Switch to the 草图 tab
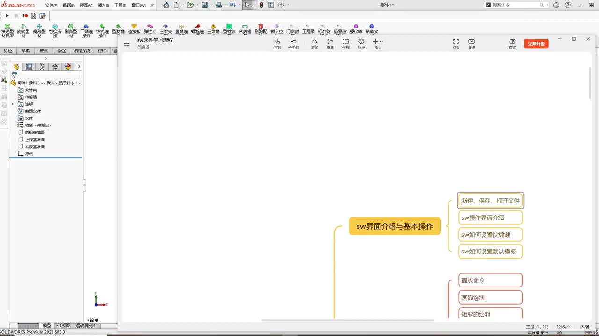This screenshot has width=599, height=336. pos(26,50)
